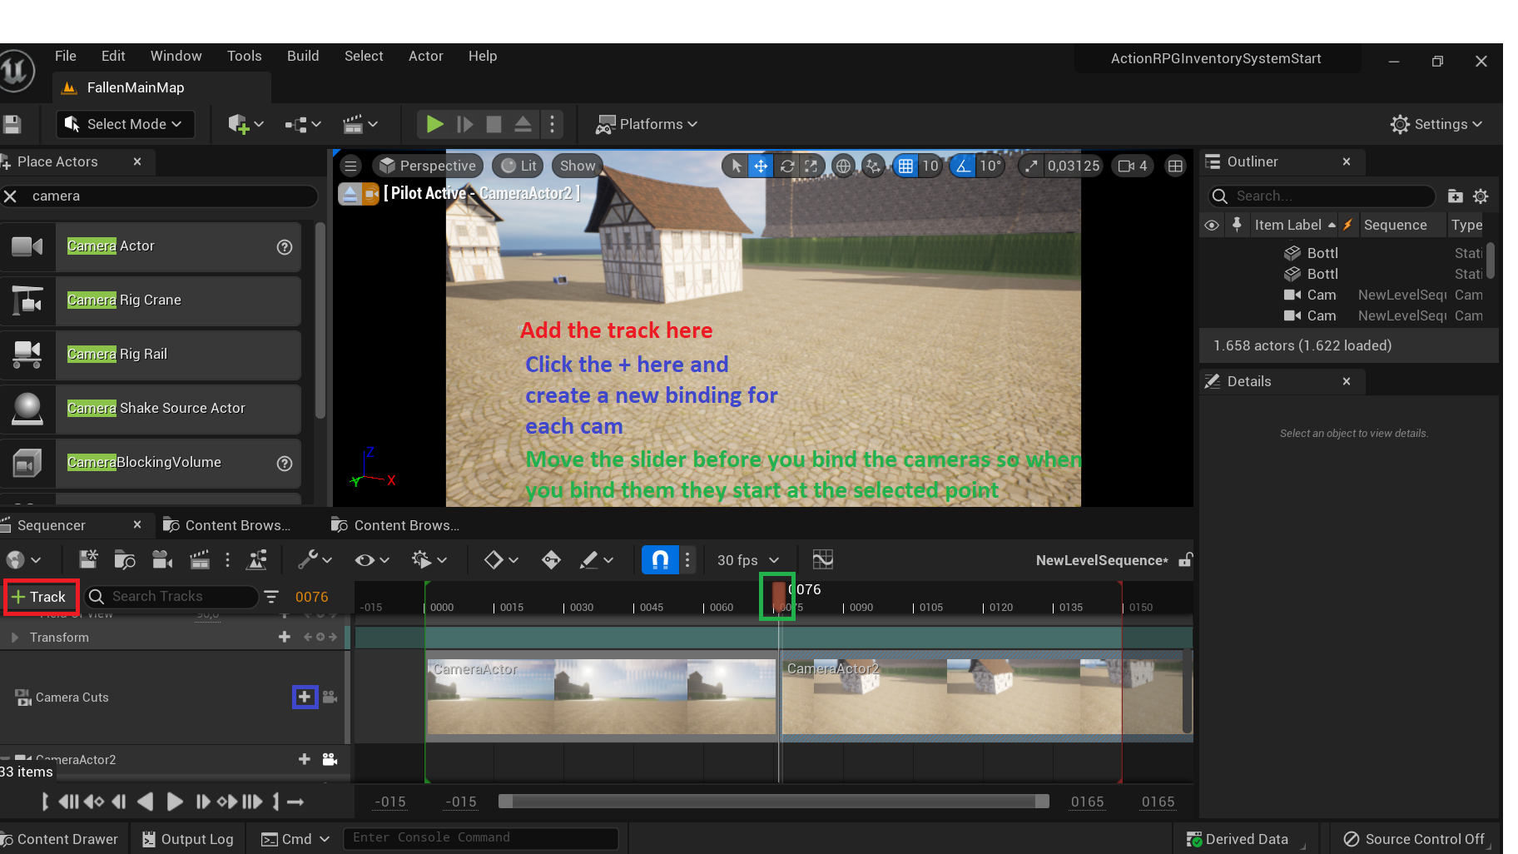Open the File menu

(66, 57)
